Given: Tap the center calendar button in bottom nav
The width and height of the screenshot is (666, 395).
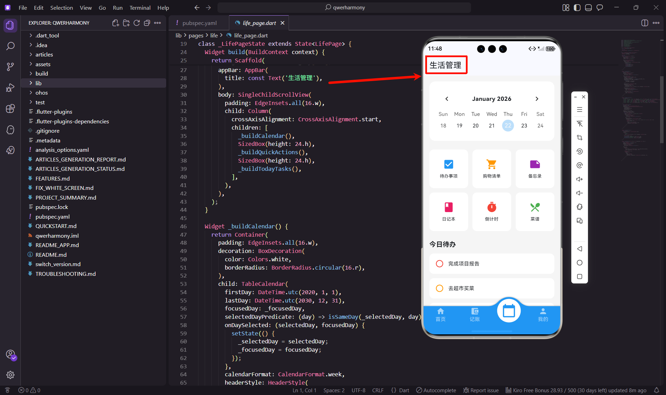Looking at the screenshot, I should coord(509,311).
